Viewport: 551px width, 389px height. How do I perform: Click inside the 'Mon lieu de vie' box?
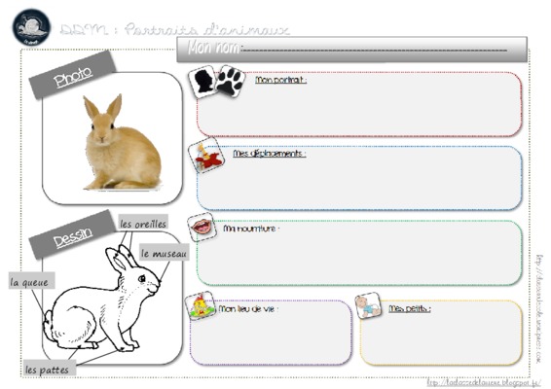271,333
